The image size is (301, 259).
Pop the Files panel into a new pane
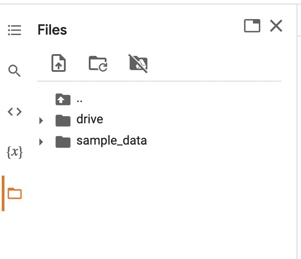(x=252, y=26)
